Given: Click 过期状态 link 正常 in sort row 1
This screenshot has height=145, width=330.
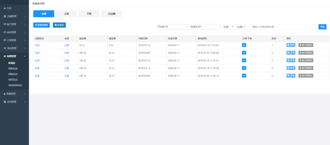Looking at the screenshot, I should click(x=37, y=45).
